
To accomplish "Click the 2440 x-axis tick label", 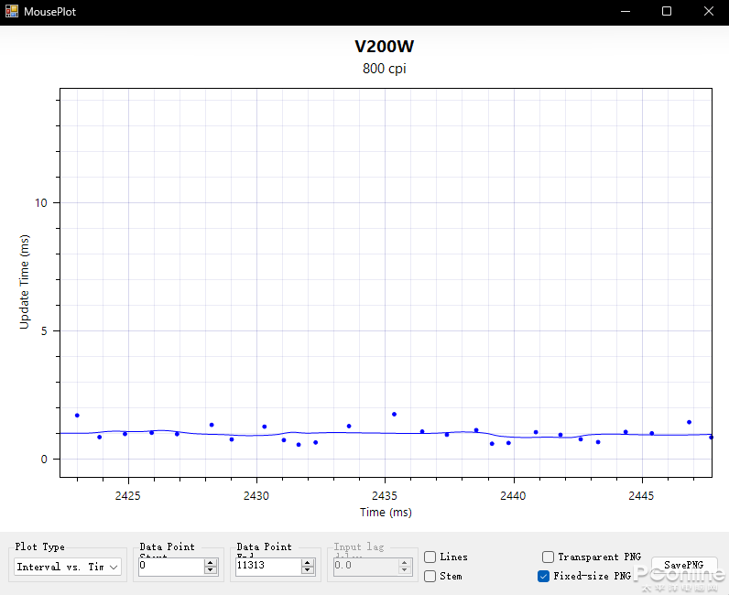I will pos(513,495).
